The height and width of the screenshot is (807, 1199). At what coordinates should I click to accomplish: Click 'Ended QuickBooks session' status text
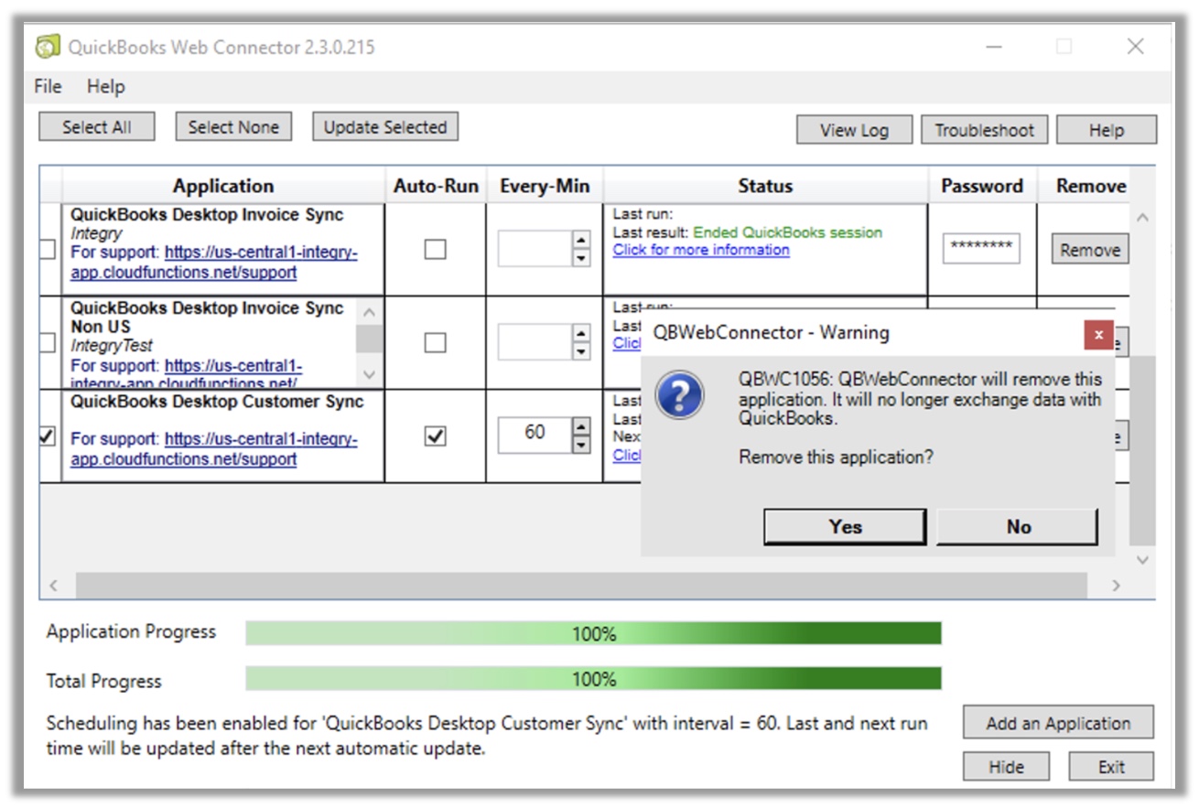787,232
